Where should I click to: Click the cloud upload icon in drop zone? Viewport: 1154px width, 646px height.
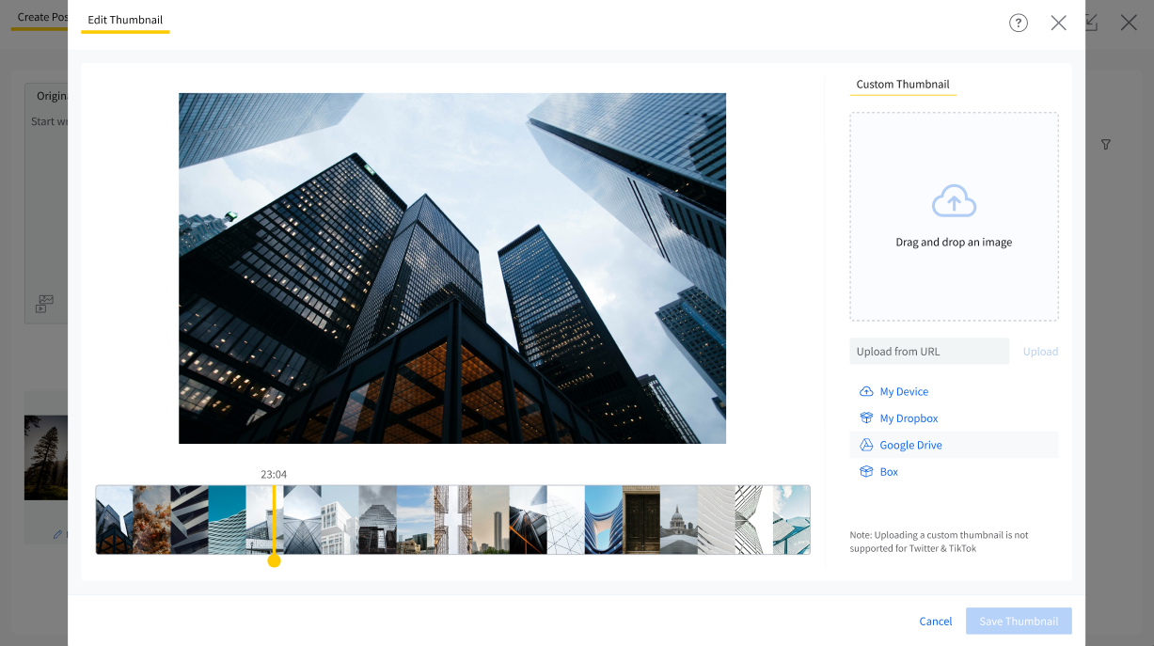[x=954, y=201]
